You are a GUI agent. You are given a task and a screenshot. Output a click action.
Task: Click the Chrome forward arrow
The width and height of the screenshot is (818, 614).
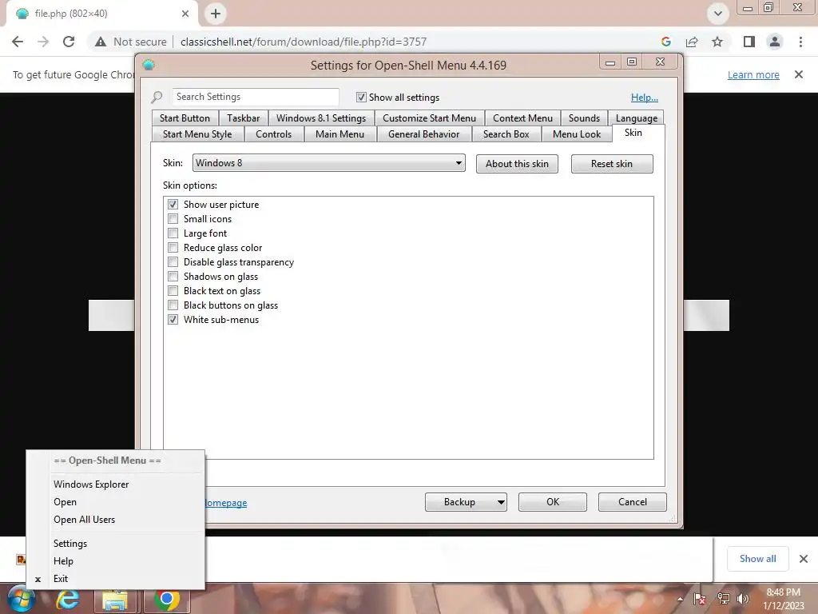[43, 42]
